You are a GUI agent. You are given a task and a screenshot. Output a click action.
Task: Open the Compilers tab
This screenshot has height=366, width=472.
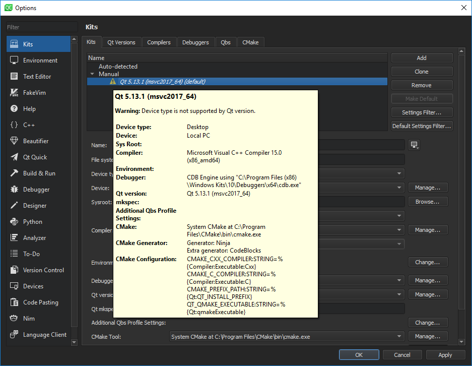point(159,42)
